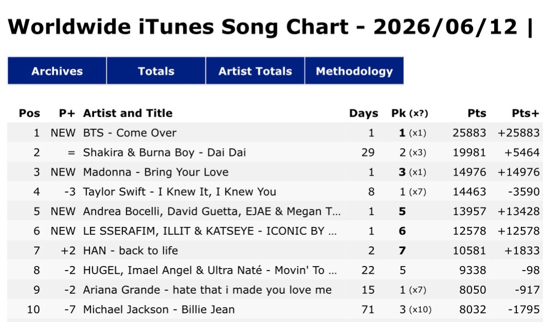This screenshot has width=543, height=322.
Task: Click the Pts+ column header
Action: pos(526,113)
